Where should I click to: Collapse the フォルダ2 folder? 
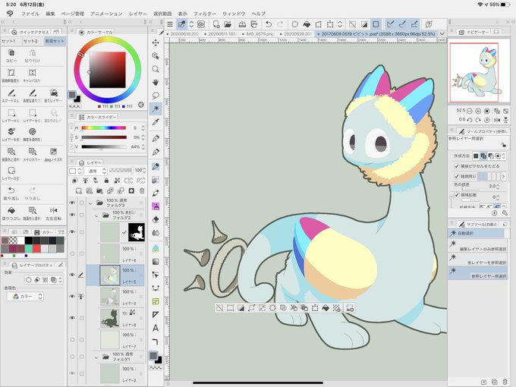(x=96, y=216)
